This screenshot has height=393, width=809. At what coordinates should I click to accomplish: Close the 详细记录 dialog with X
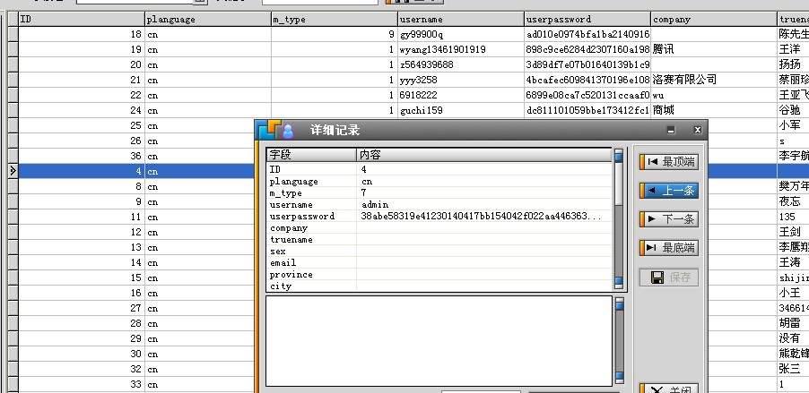697,131
